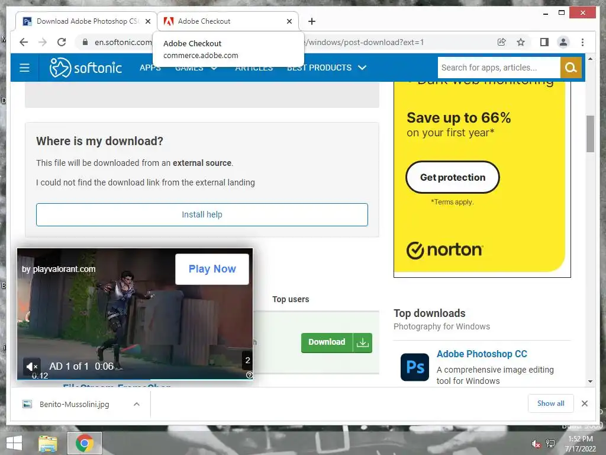The height and width of the screenshot is (455, 606).
Task: Click the playvalorant.com video ad
Action: [x=135, y=314]
